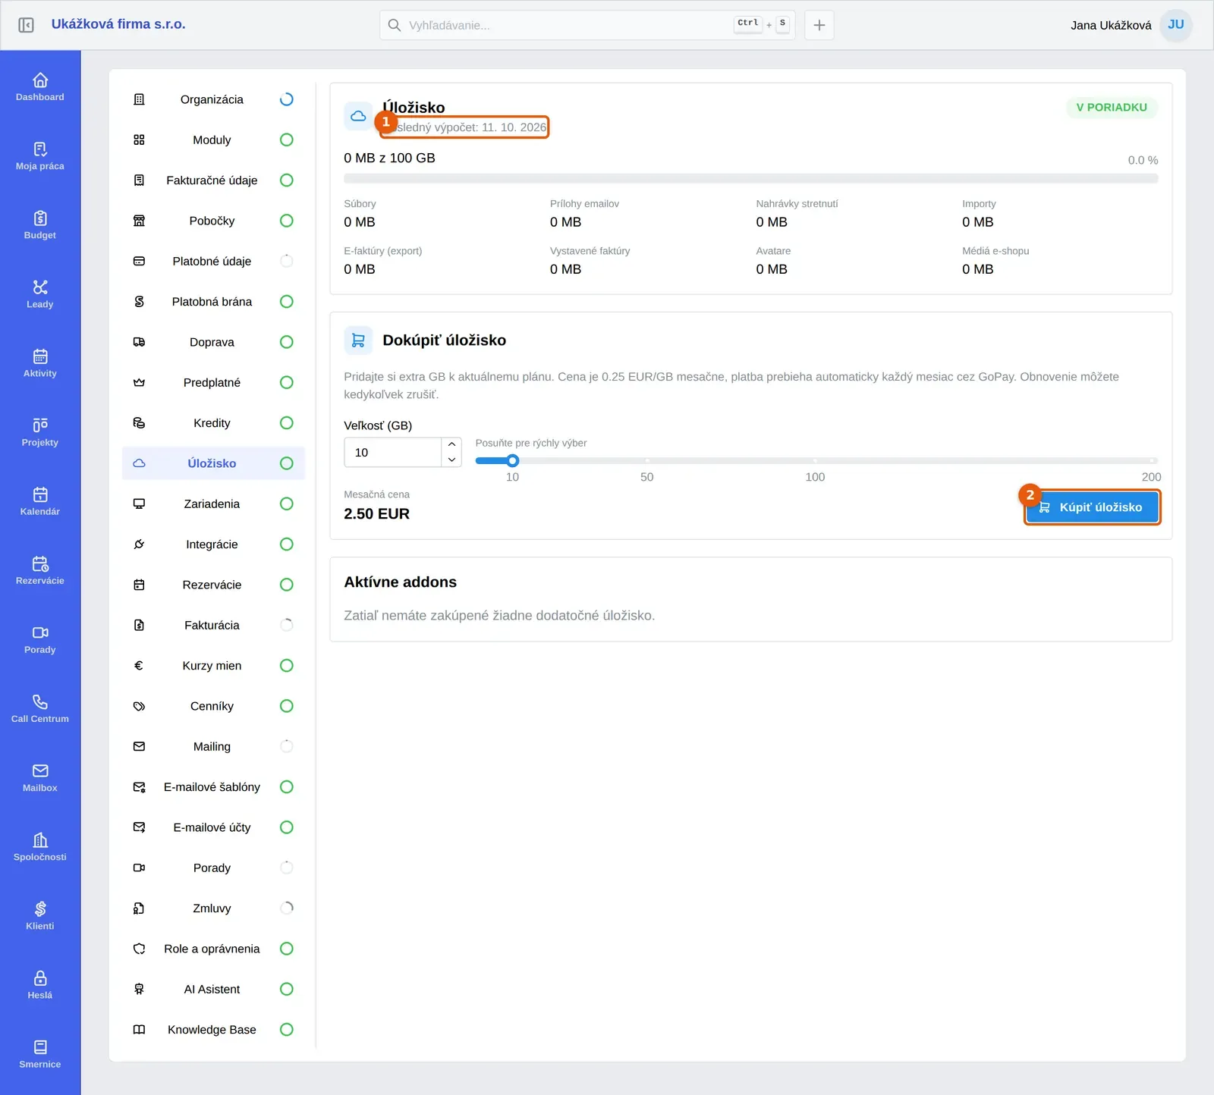
Task: Collapse the sidebar panel icon
Action: pyautogui.click(x=26, y=25)
